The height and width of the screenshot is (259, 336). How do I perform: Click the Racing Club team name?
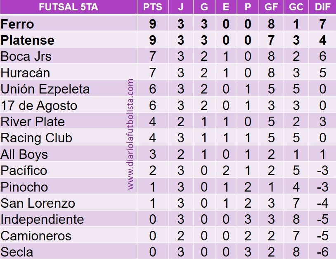click(x=36, y=138)
